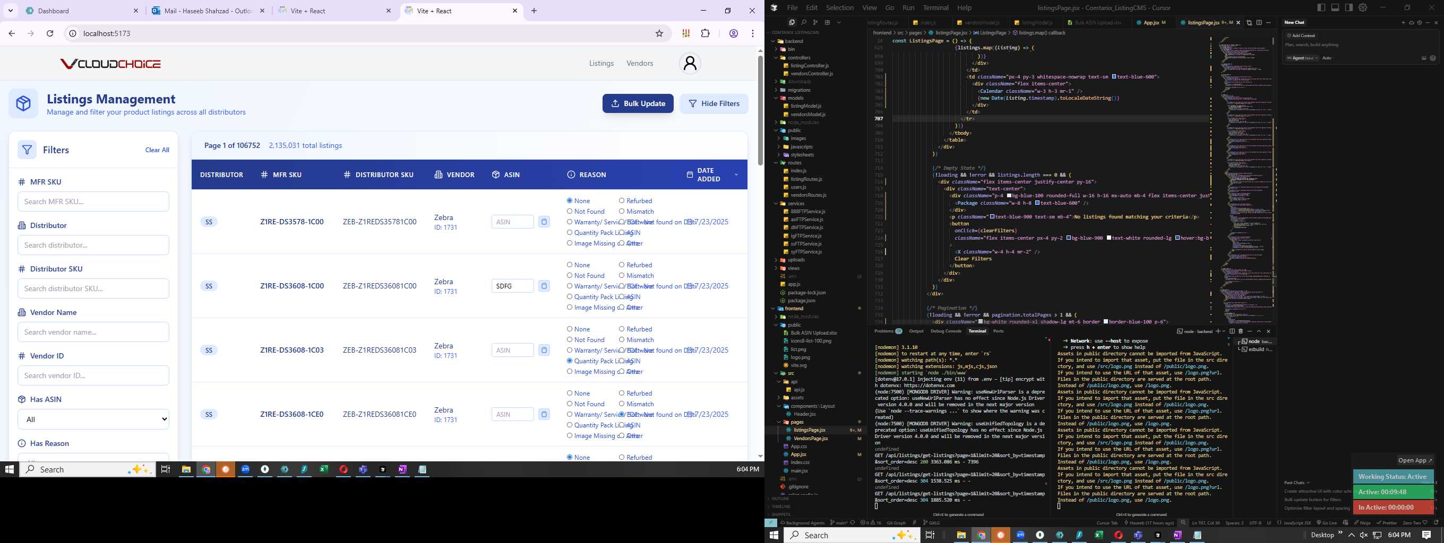The width and height of the screenshot is (1444, 543).
Task: Select Quantity Pack reason for Z1RE-DS3608-1C03
Action: click(x=570, y=361)
